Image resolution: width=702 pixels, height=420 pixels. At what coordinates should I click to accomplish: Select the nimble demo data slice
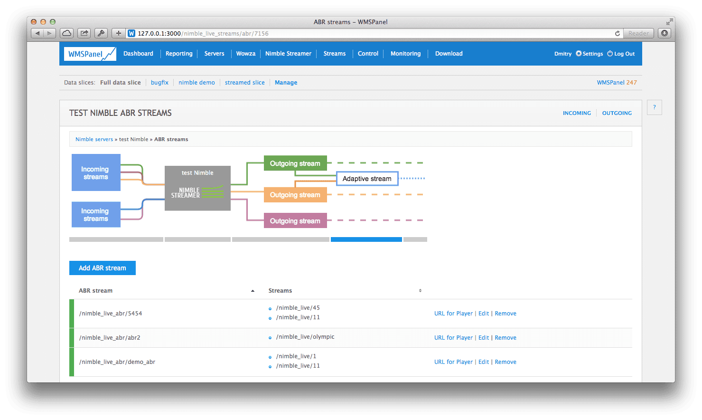(197, 83)
